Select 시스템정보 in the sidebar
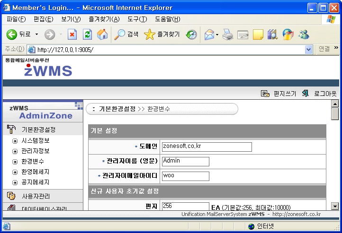 coord(35,140)
